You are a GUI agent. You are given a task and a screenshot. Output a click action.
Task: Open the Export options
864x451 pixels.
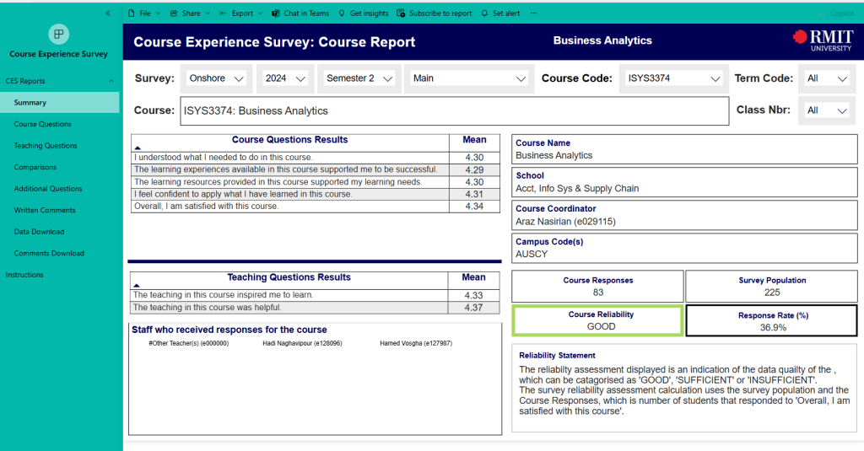241,13
